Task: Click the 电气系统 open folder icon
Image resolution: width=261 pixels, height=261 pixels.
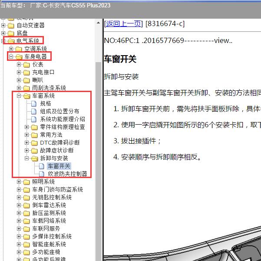Action: pyautogui.click(x=11, y=41)
